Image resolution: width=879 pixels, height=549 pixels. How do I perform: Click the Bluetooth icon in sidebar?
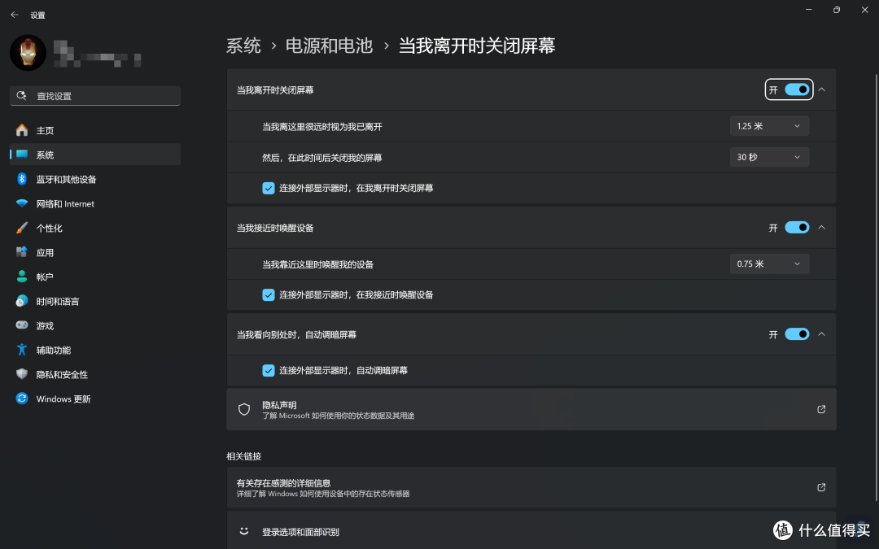tap(22, 179)
